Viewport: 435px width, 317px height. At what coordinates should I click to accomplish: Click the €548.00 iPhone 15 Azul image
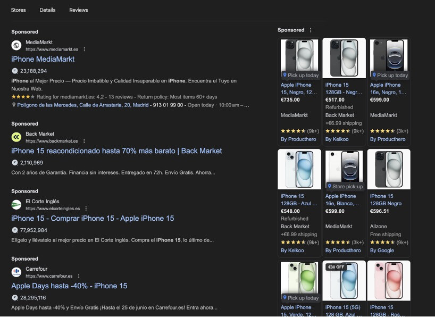pos(299,169)
